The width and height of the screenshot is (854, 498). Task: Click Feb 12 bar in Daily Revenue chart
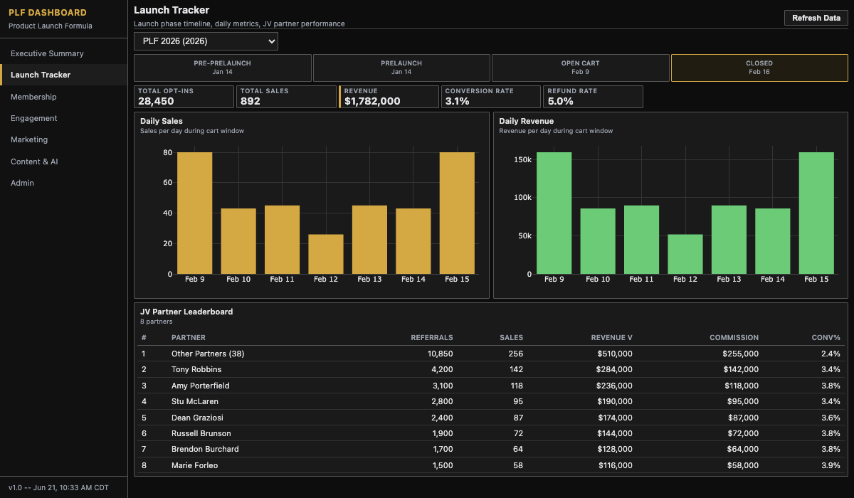685,254
